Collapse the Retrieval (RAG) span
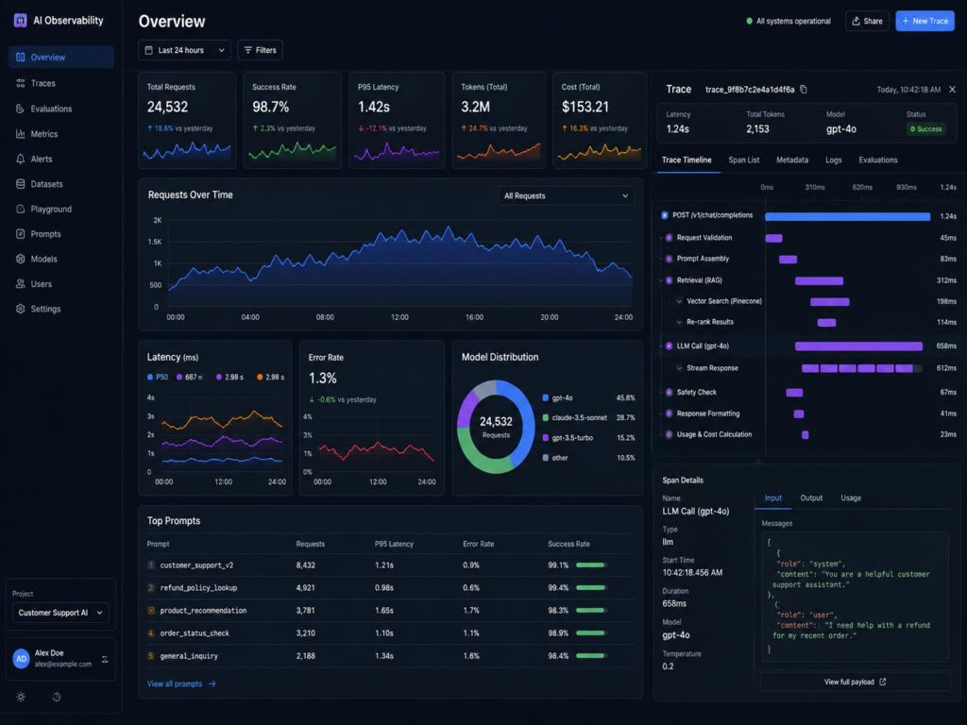 tap(661, 280)
